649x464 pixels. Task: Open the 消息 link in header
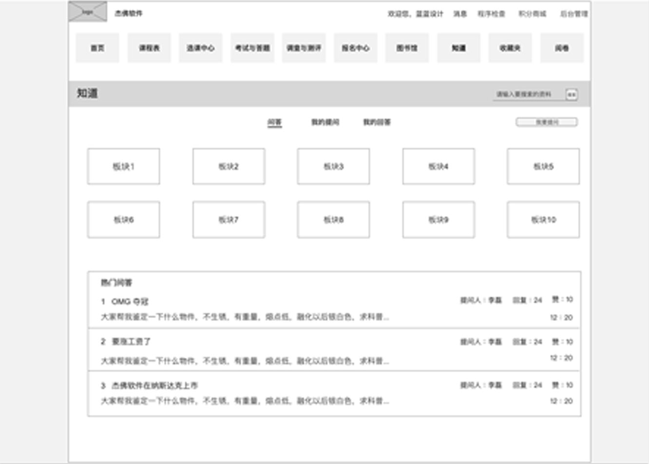pyautogui.click(x=460, y=14)
